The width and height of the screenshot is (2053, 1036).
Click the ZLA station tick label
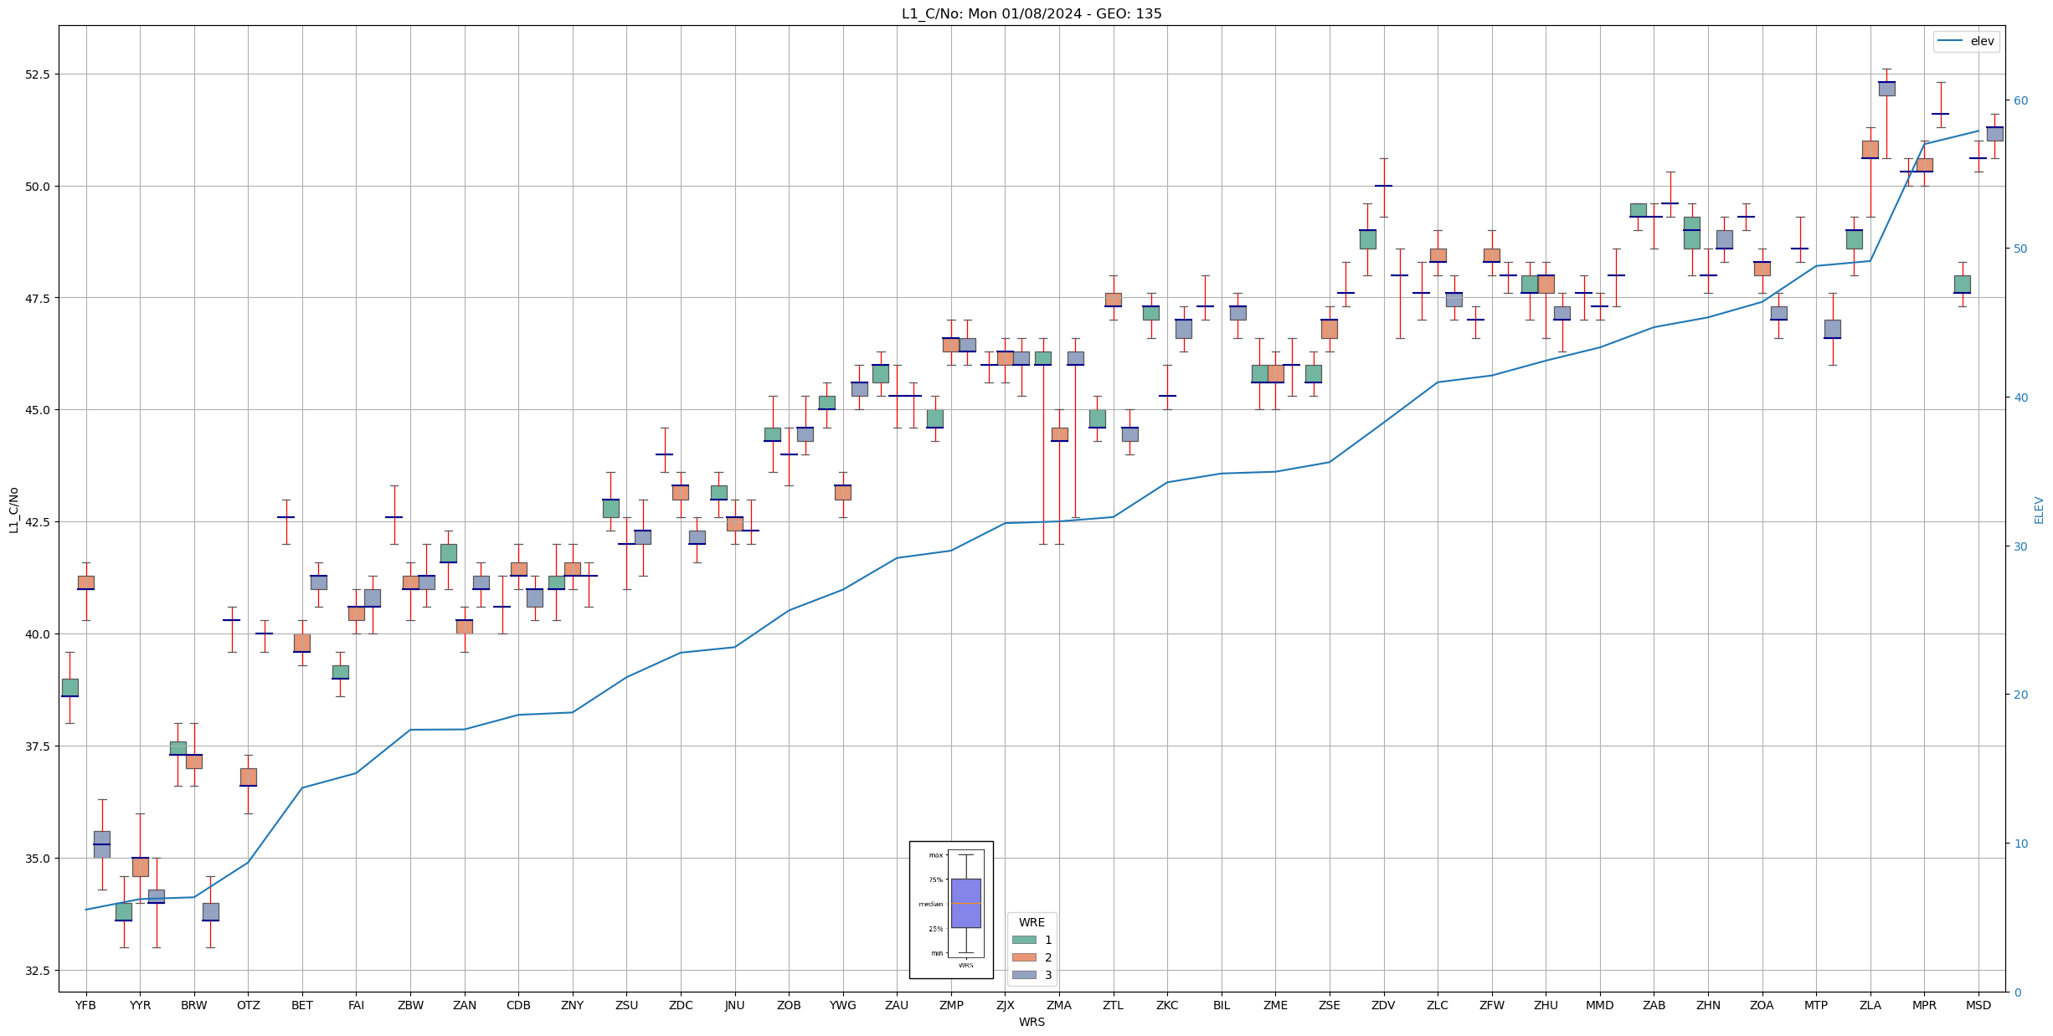pos(1870,1005)
